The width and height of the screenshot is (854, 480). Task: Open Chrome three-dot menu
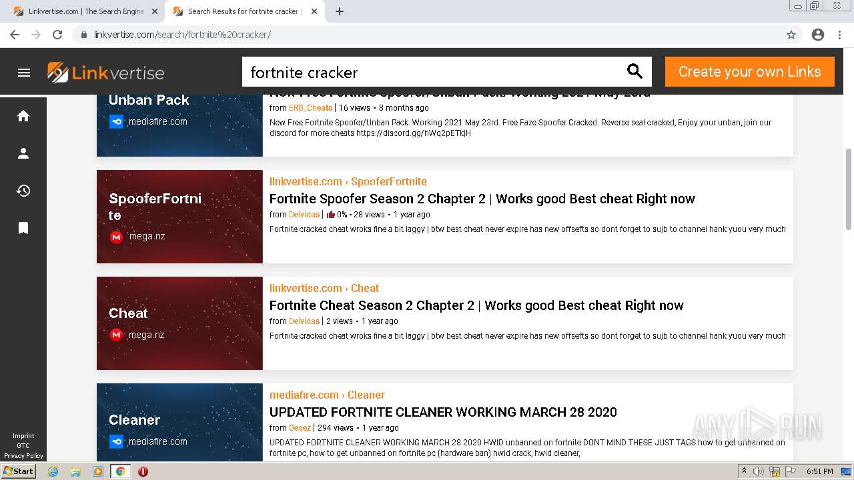839,35
